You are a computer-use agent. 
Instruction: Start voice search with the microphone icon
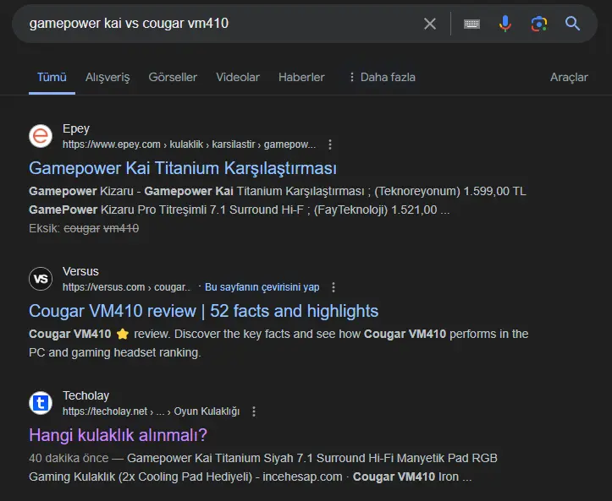504,24
